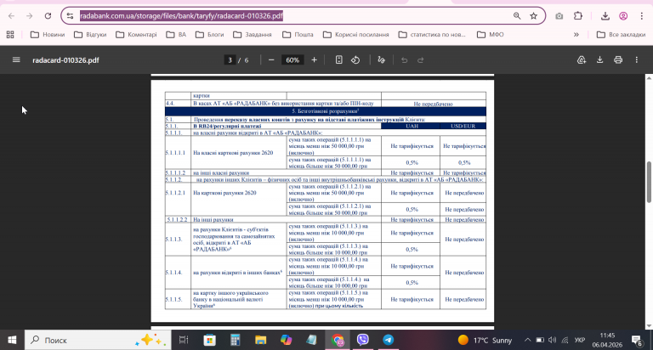
Task: Zoom in the PDF with plus
Action: click(x=314, y=60)
